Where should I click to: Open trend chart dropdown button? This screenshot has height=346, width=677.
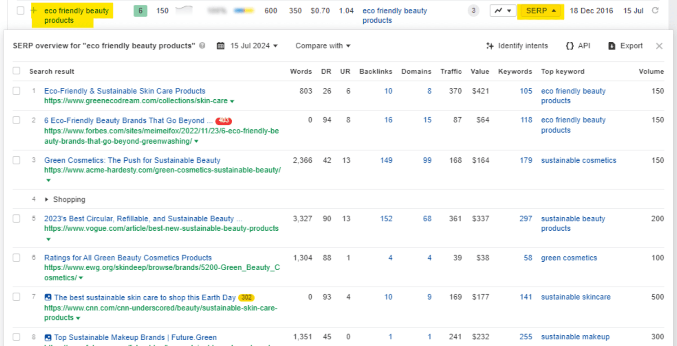click(503, 11)
